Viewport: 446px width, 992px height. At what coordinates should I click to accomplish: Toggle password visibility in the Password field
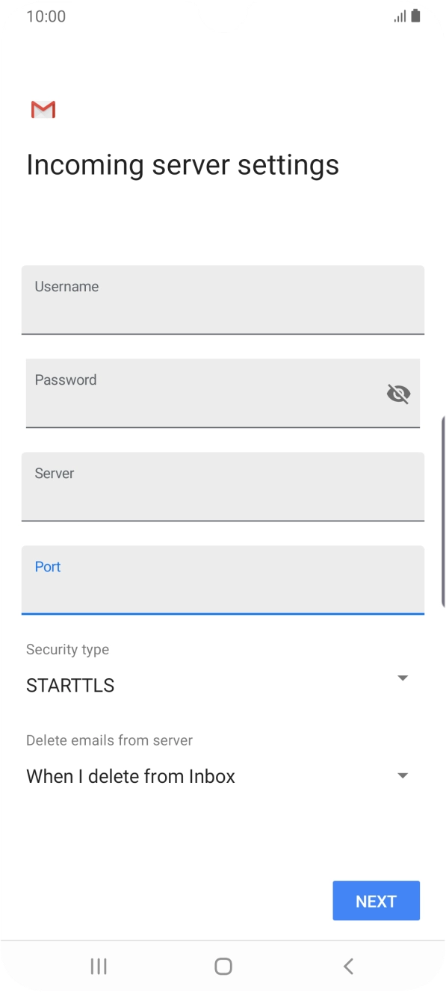398,393
